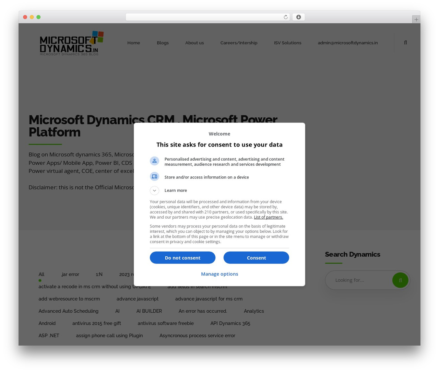The image size is (439, 372).
Task: Open the Blogs menu item
Action: click(x=163, y=43)
